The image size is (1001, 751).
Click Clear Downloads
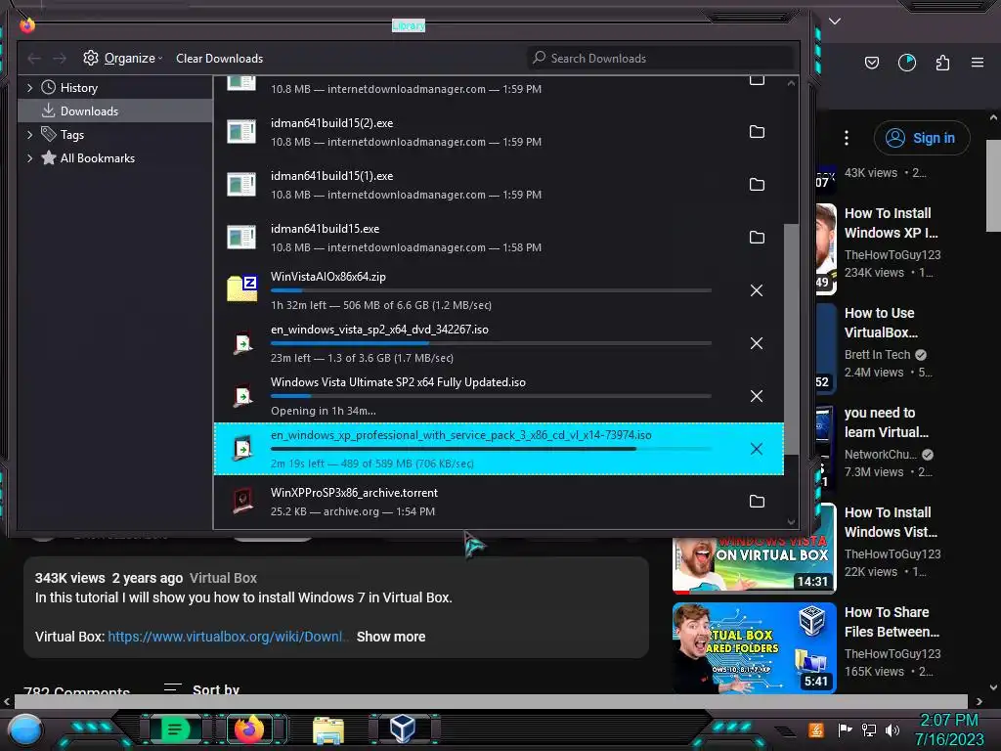pos(220,58)
